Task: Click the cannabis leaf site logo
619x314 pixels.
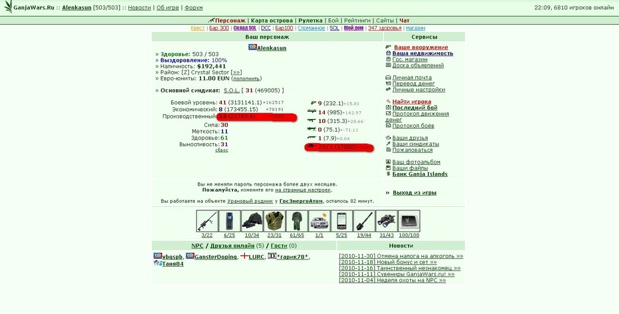Action: (x=8, y=7)
